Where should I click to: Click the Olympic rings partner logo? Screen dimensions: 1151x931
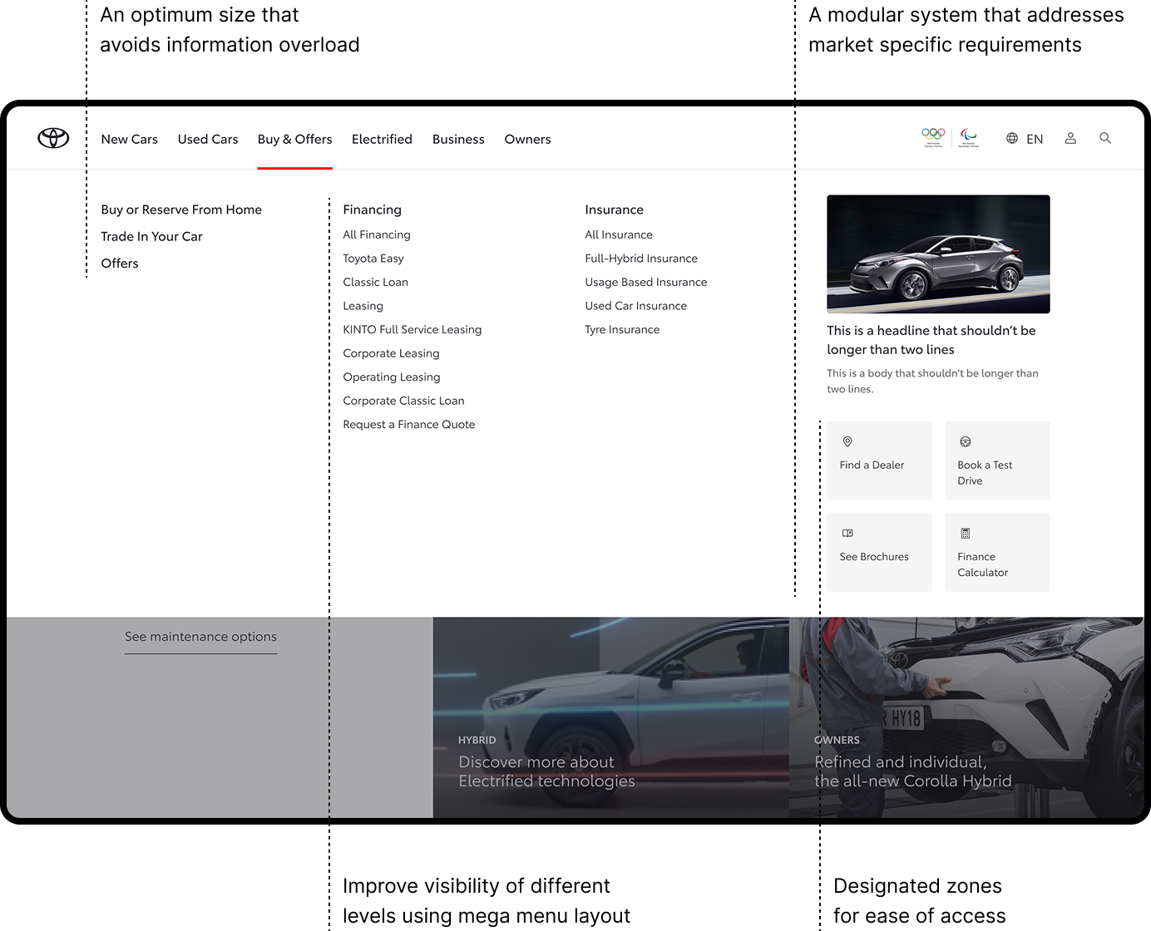933,136
